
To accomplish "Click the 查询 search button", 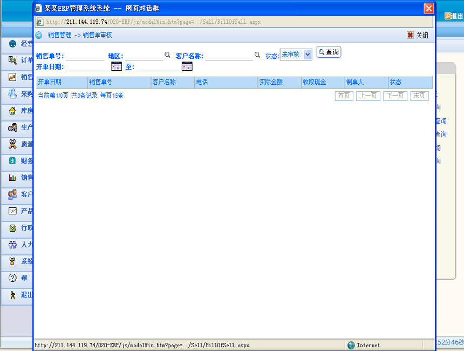I will click(x=329, y=52).
